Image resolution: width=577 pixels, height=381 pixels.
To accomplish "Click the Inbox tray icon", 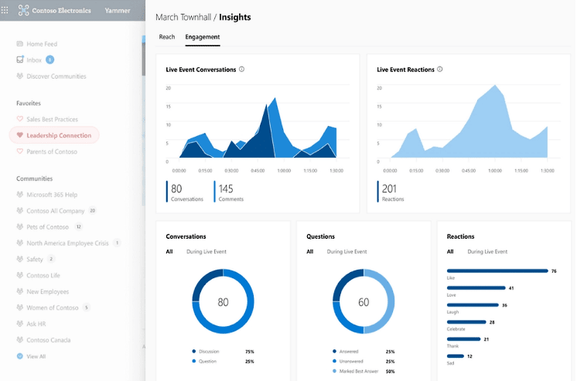I will [x=20, y=60].
